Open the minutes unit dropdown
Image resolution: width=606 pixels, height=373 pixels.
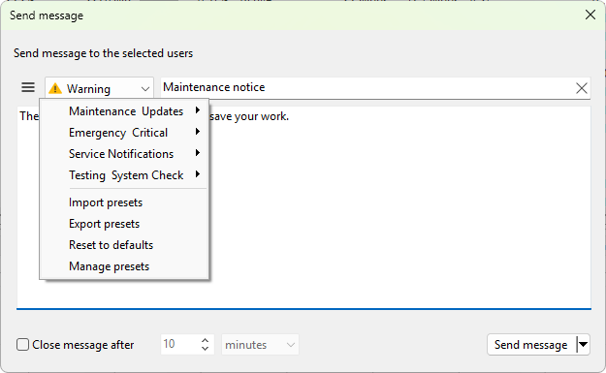point(260,345)
